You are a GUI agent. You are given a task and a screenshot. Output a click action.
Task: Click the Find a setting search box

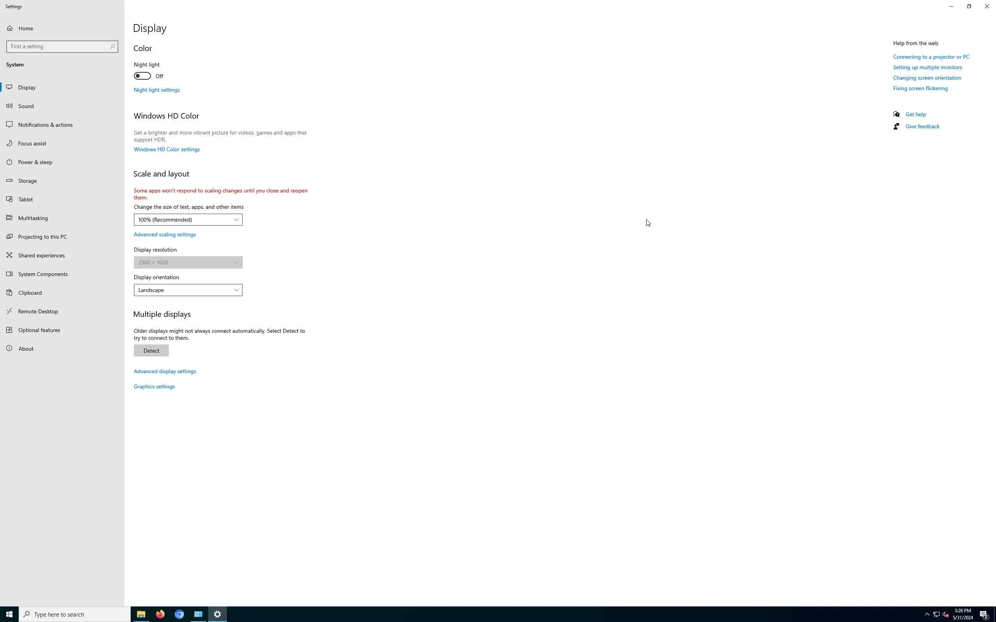[x=58, y=47]
